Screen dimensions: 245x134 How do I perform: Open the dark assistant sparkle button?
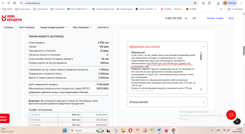pyautogui.click(x=237, y=121)
